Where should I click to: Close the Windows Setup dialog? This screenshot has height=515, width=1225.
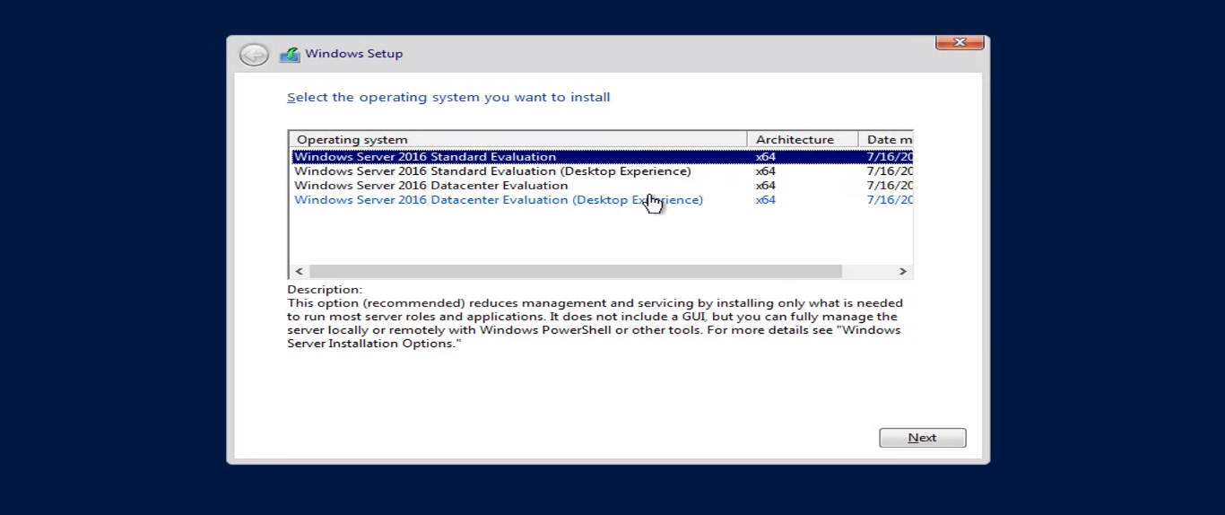[x=960, y=42]
